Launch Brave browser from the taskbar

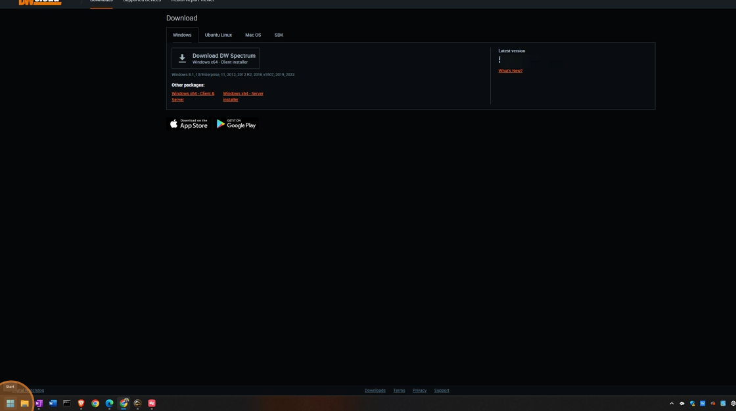tap(81, 403)
